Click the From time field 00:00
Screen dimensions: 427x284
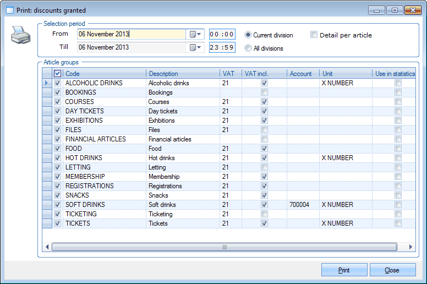[x=222, y=34]
